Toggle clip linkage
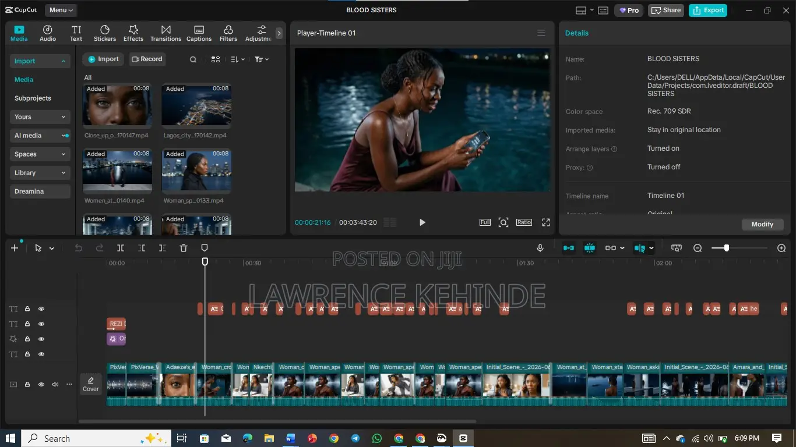The height and width of the screenshot is (447, 796). point(610,248)
